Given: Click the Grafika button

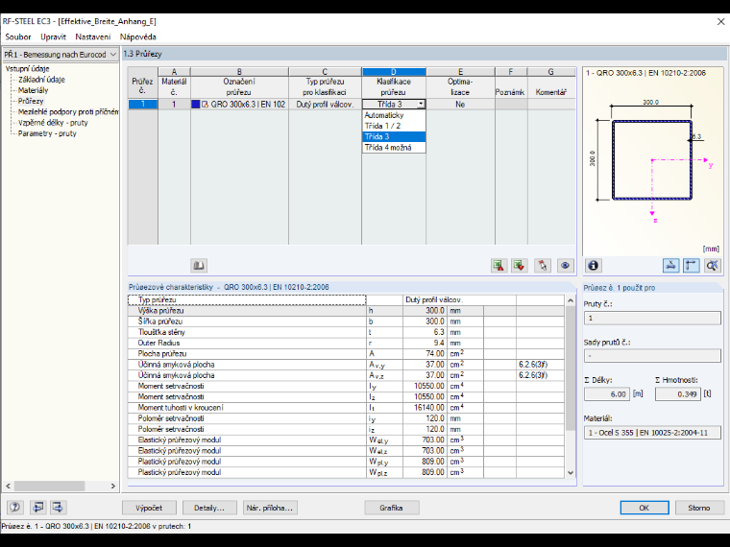Looking at the screenshot, I should pyautogui.click(x=391, y=508).
